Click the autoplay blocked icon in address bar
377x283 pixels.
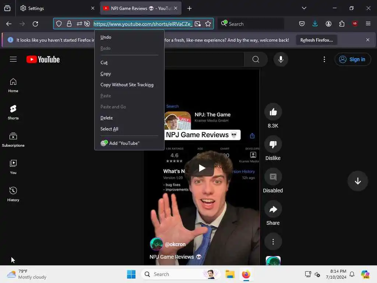pyautogui.click(x=87, y=24)
